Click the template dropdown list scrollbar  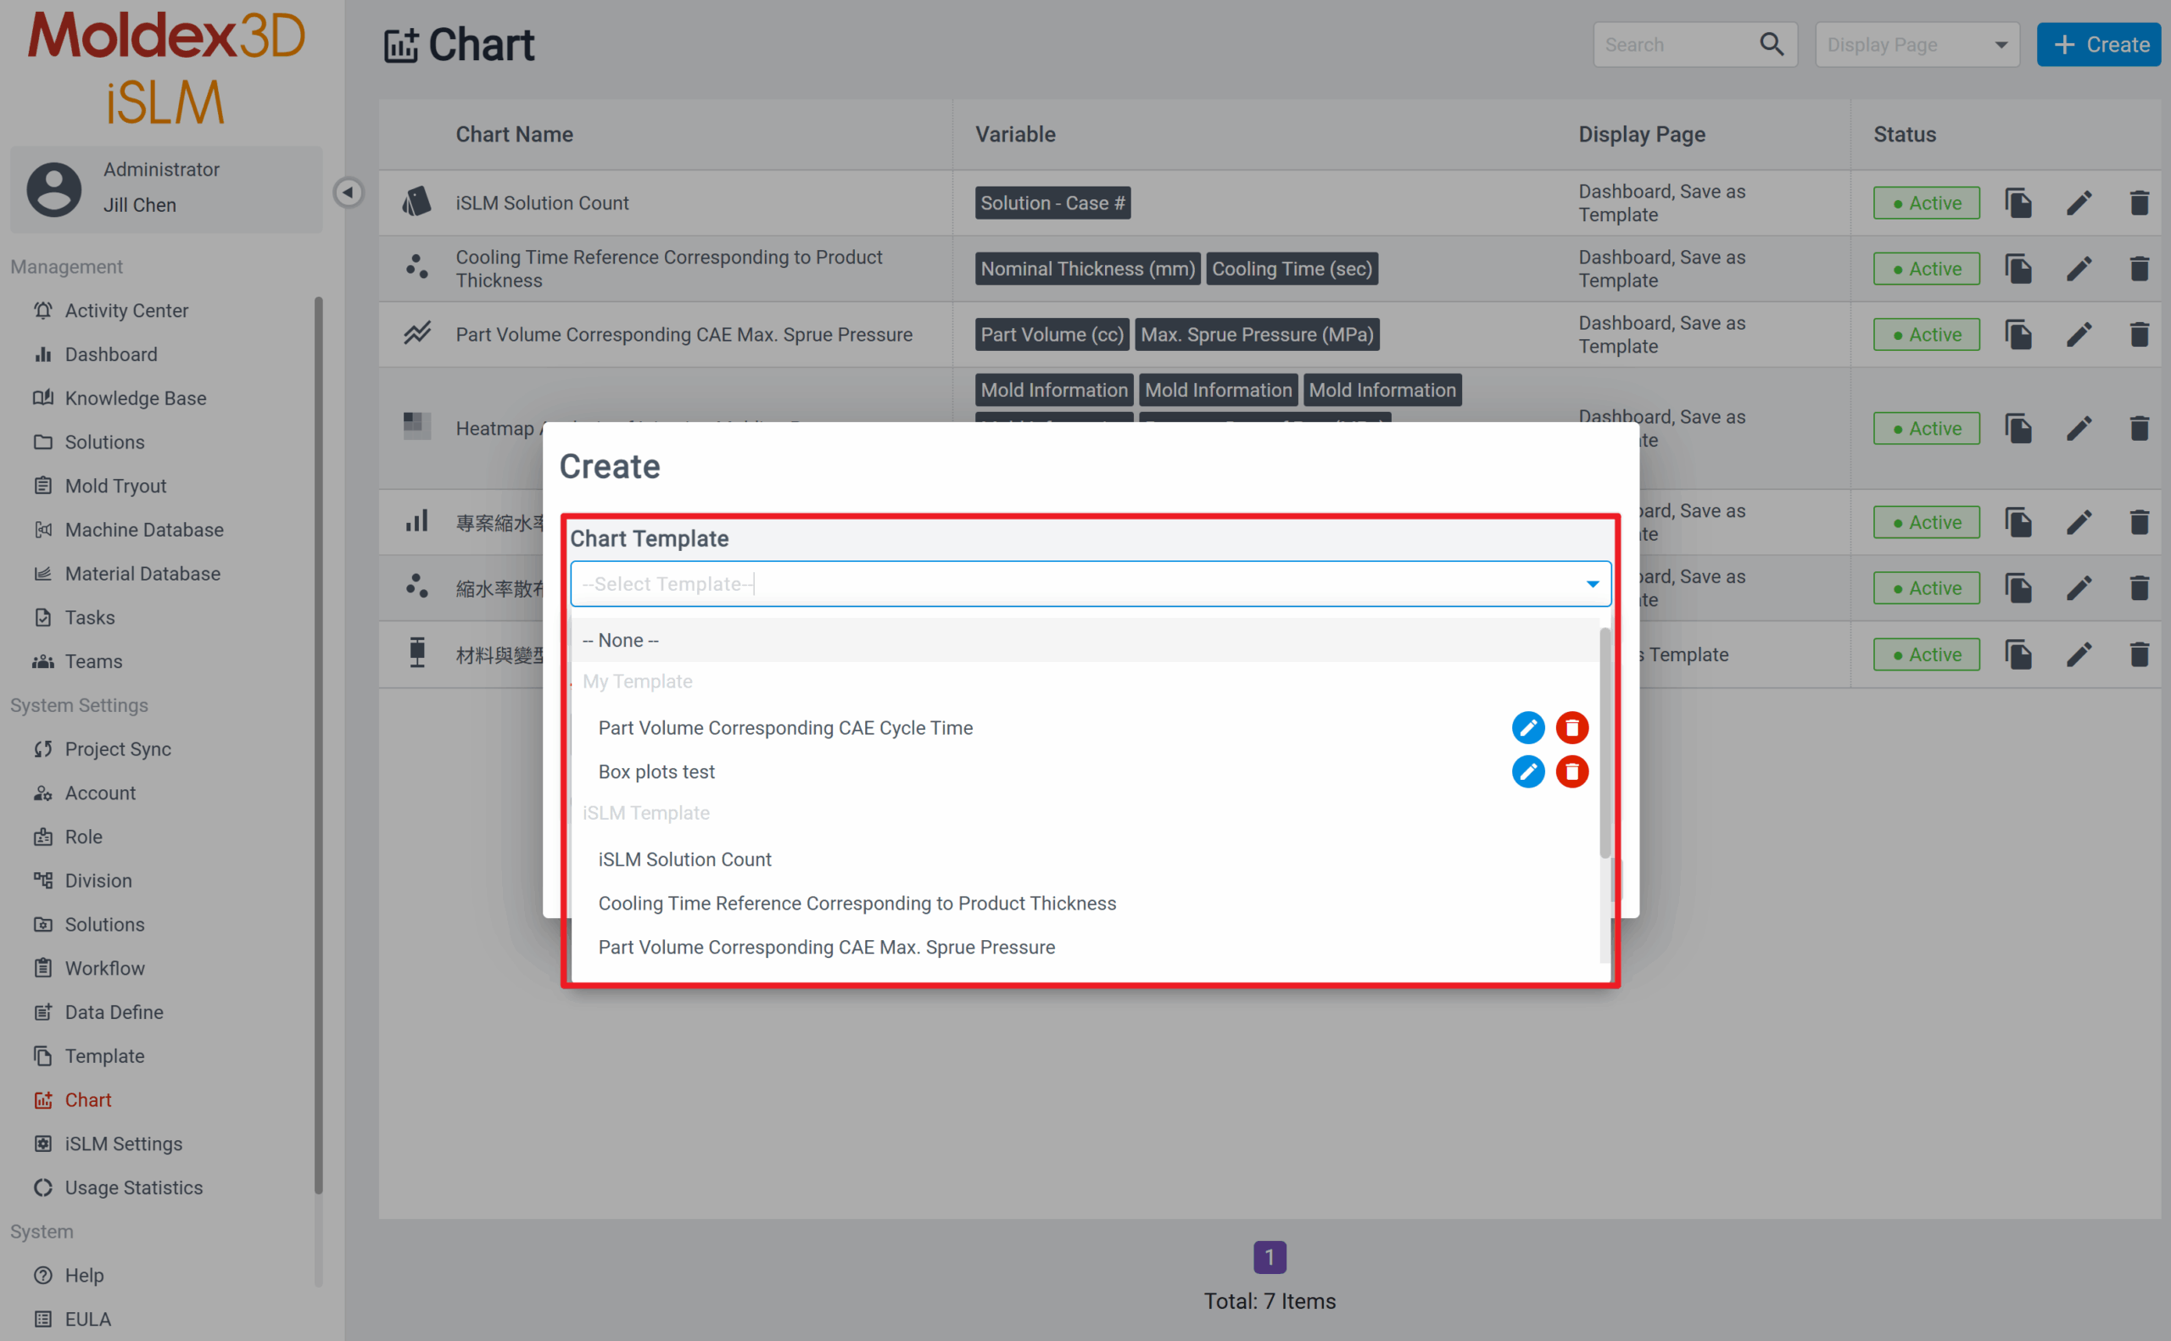tap(1604, 743)
